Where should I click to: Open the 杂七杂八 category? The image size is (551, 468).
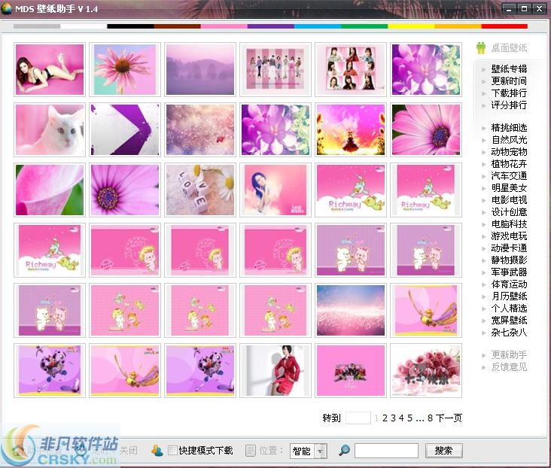[x=509, y=332]
